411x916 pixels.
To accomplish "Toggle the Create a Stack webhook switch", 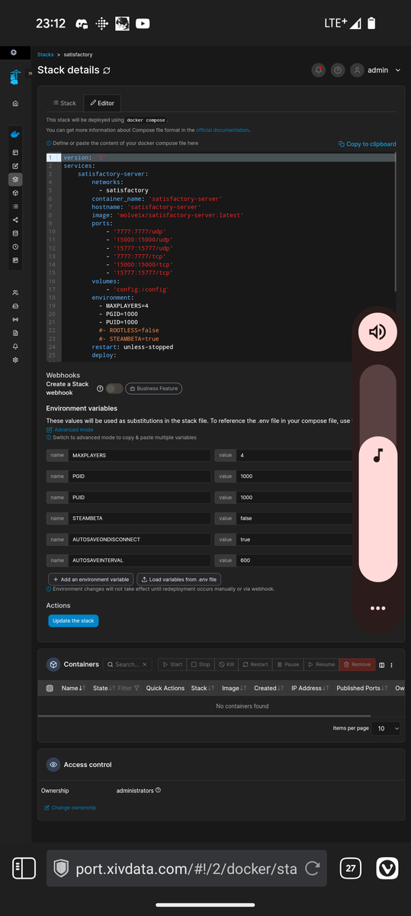I will coord(114,389).
